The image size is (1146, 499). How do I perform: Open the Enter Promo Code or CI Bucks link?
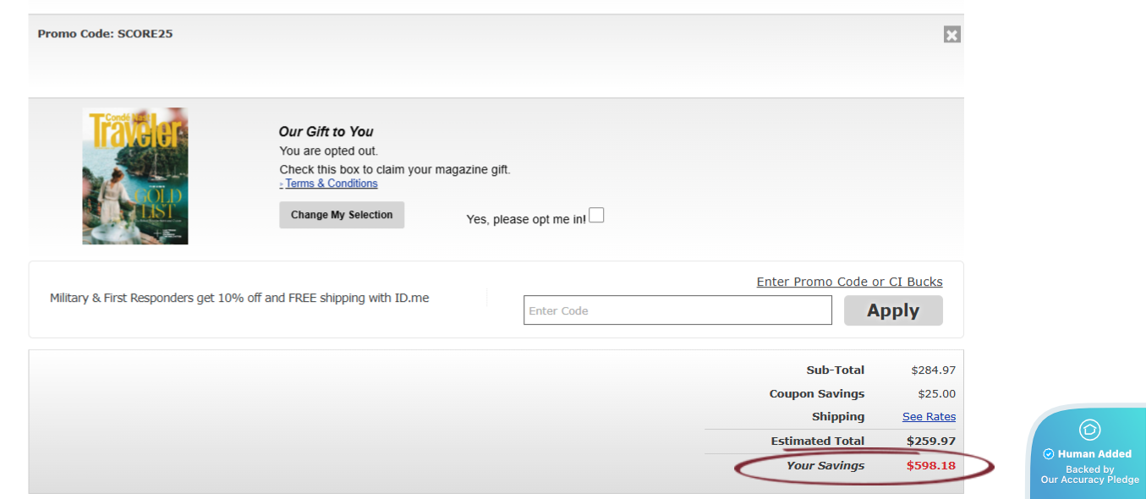(x=849, y=282)
